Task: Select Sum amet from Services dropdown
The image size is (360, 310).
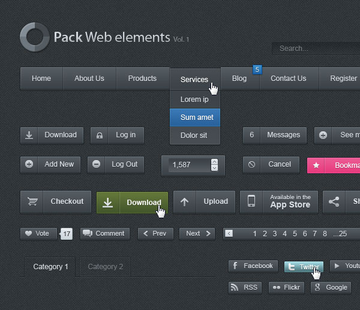Action: pos(195,118)
